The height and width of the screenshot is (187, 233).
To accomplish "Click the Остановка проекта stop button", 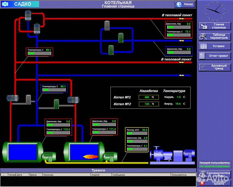I will (215, 182).
